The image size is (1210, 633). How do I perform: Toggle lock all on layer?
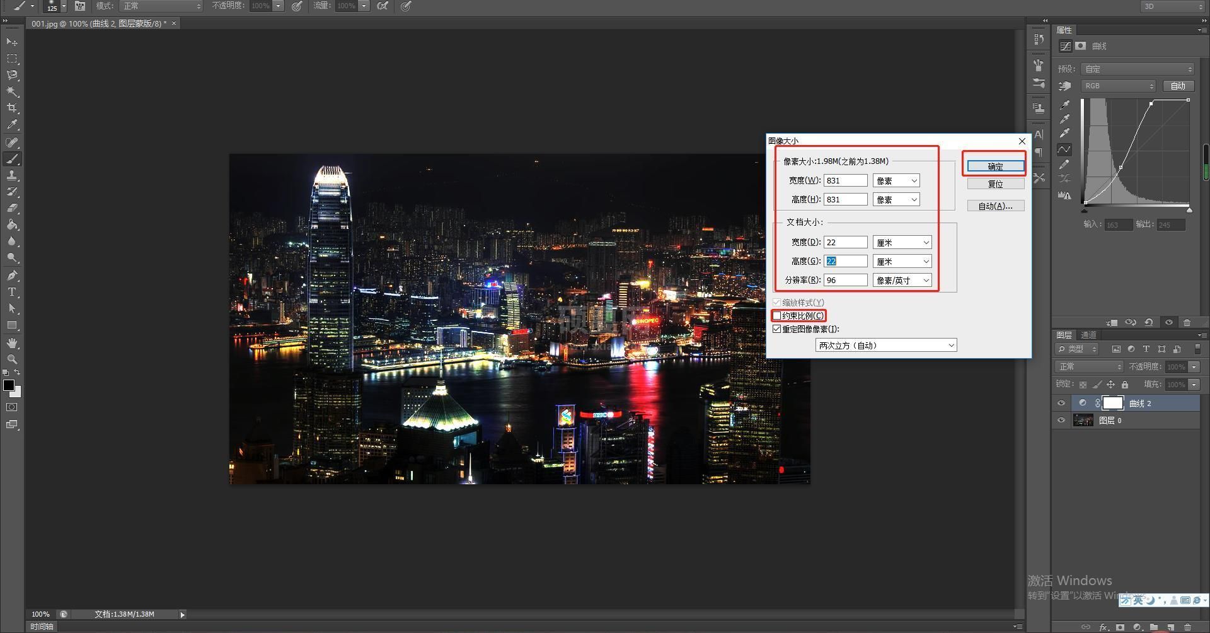(x=1125, y=385)
